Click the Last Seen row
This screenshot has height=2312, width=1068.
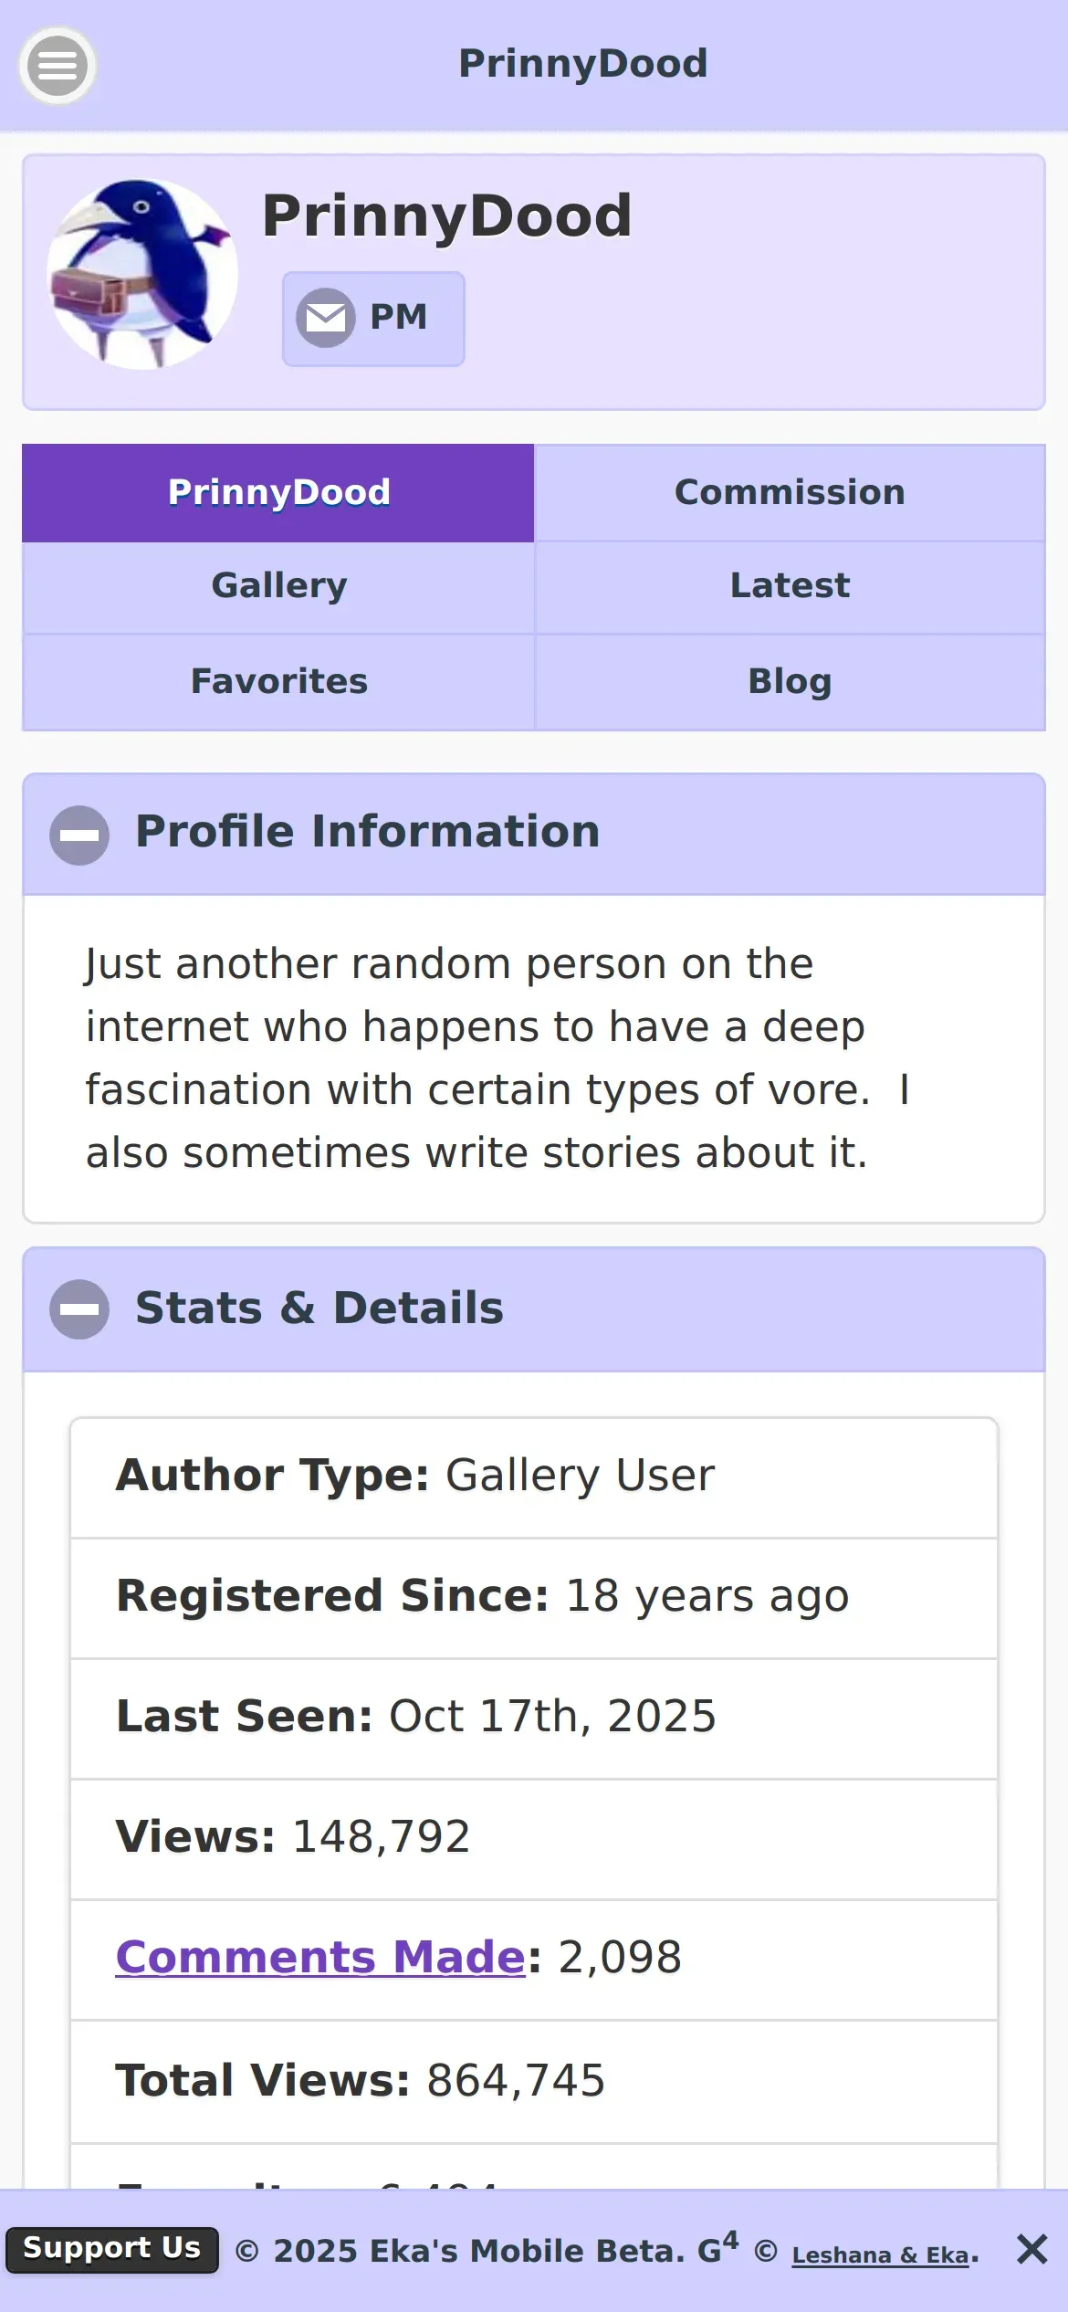(534, 1717)
